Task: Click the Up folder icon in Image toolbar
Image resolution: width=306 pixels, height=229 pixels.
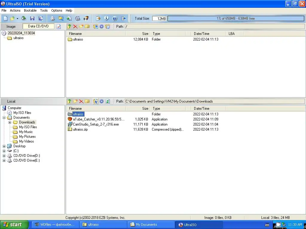Action: pos(69,27)
